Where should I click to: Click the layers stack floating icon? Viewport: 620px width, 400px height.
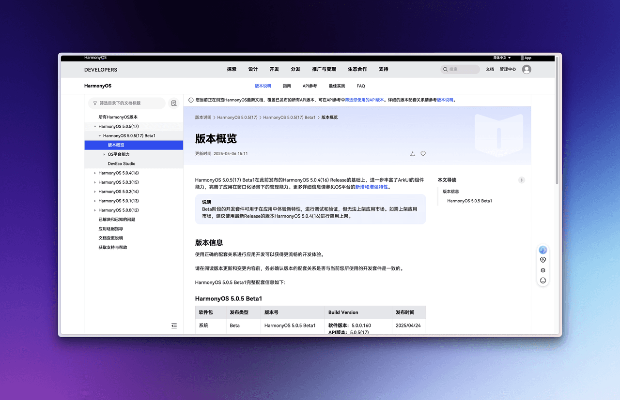click(543, 270)
